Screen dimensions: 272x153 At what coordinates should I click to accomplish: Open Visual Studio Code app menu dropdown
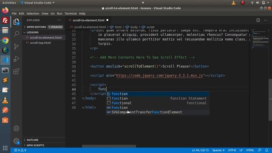pos(37,3)
